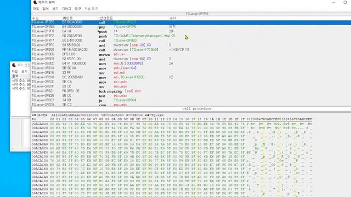
Task: Click hex row at address 00ACA0E0
Action: [x=172, y=152]
